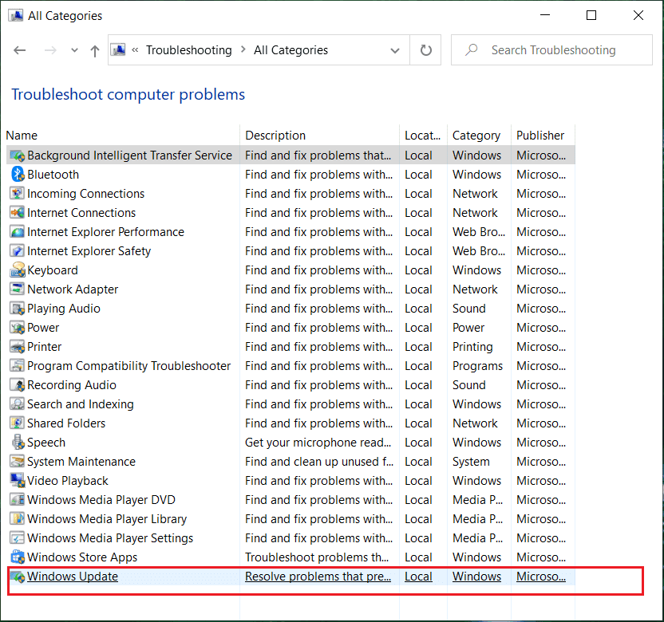Click the All Categories breadcrumb
Image resolution: width=664 pixels, height=622 pixels.
tap(290, 49)
